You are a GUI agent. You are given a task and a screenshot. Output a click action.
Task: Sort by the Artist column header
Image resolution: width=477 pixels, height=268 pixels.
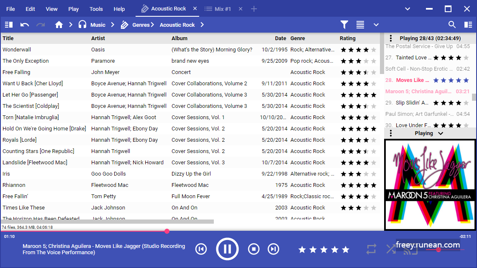coord(98,38)
